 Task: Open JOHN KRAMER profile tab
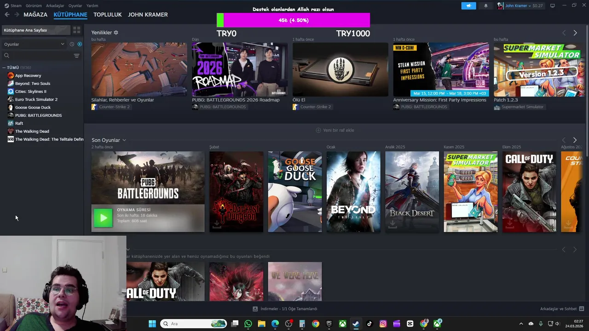click(x=148, y=15)
